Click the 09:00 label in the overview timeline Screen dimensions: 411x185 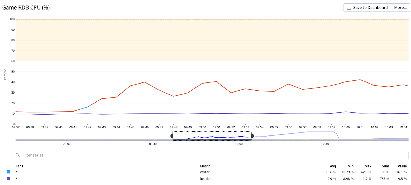[67, 144]
